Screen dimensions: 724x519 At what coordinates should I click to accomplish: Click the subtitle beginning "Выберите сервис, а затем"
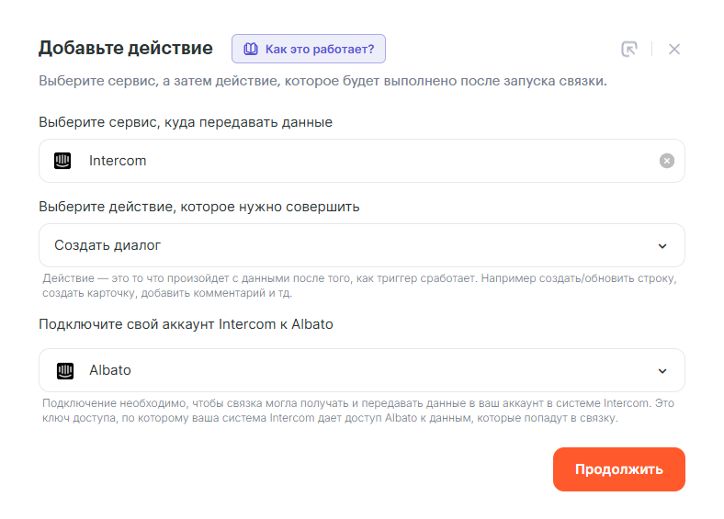coord(322,81)
